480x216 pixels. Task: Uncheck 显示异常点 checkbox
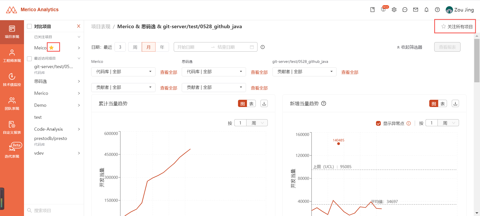[x=378, y=123]
